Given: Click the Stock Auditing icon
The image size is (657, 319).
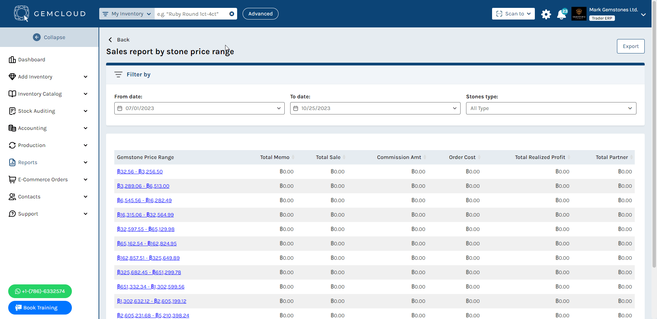Looking at the screenshot, I should 12,111.
